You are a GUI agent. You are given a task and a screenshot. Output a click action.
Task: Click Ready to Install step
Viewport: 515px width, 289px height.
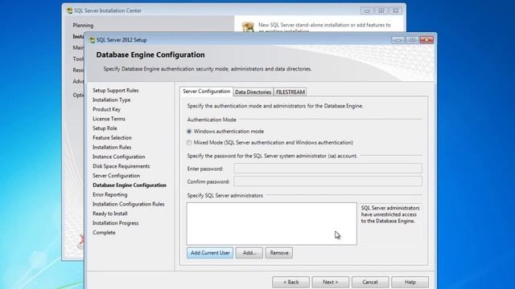pyautogui.click(x=109, y=214)
